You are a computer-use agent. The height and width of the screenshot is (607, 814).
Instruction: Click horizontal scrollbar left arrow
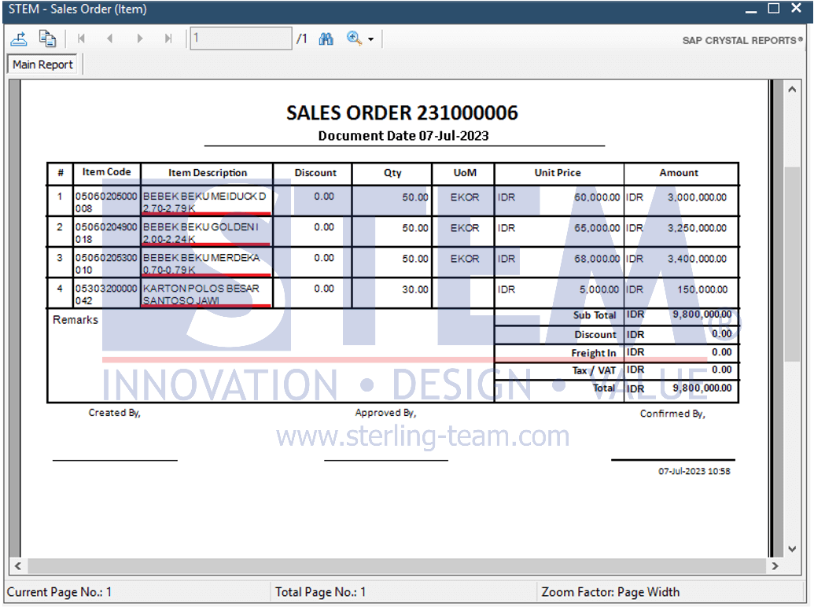point(18,566)
